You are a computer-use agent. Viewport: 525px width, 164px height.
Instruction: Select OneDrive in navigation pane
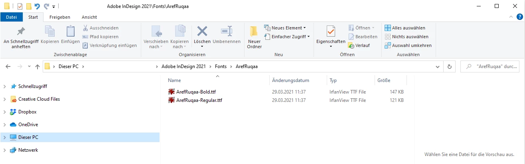click(28, 125)
